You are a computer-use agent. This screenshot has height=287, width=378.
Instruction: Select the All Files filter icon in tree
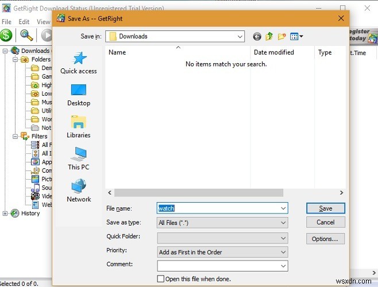coord(35,145)
